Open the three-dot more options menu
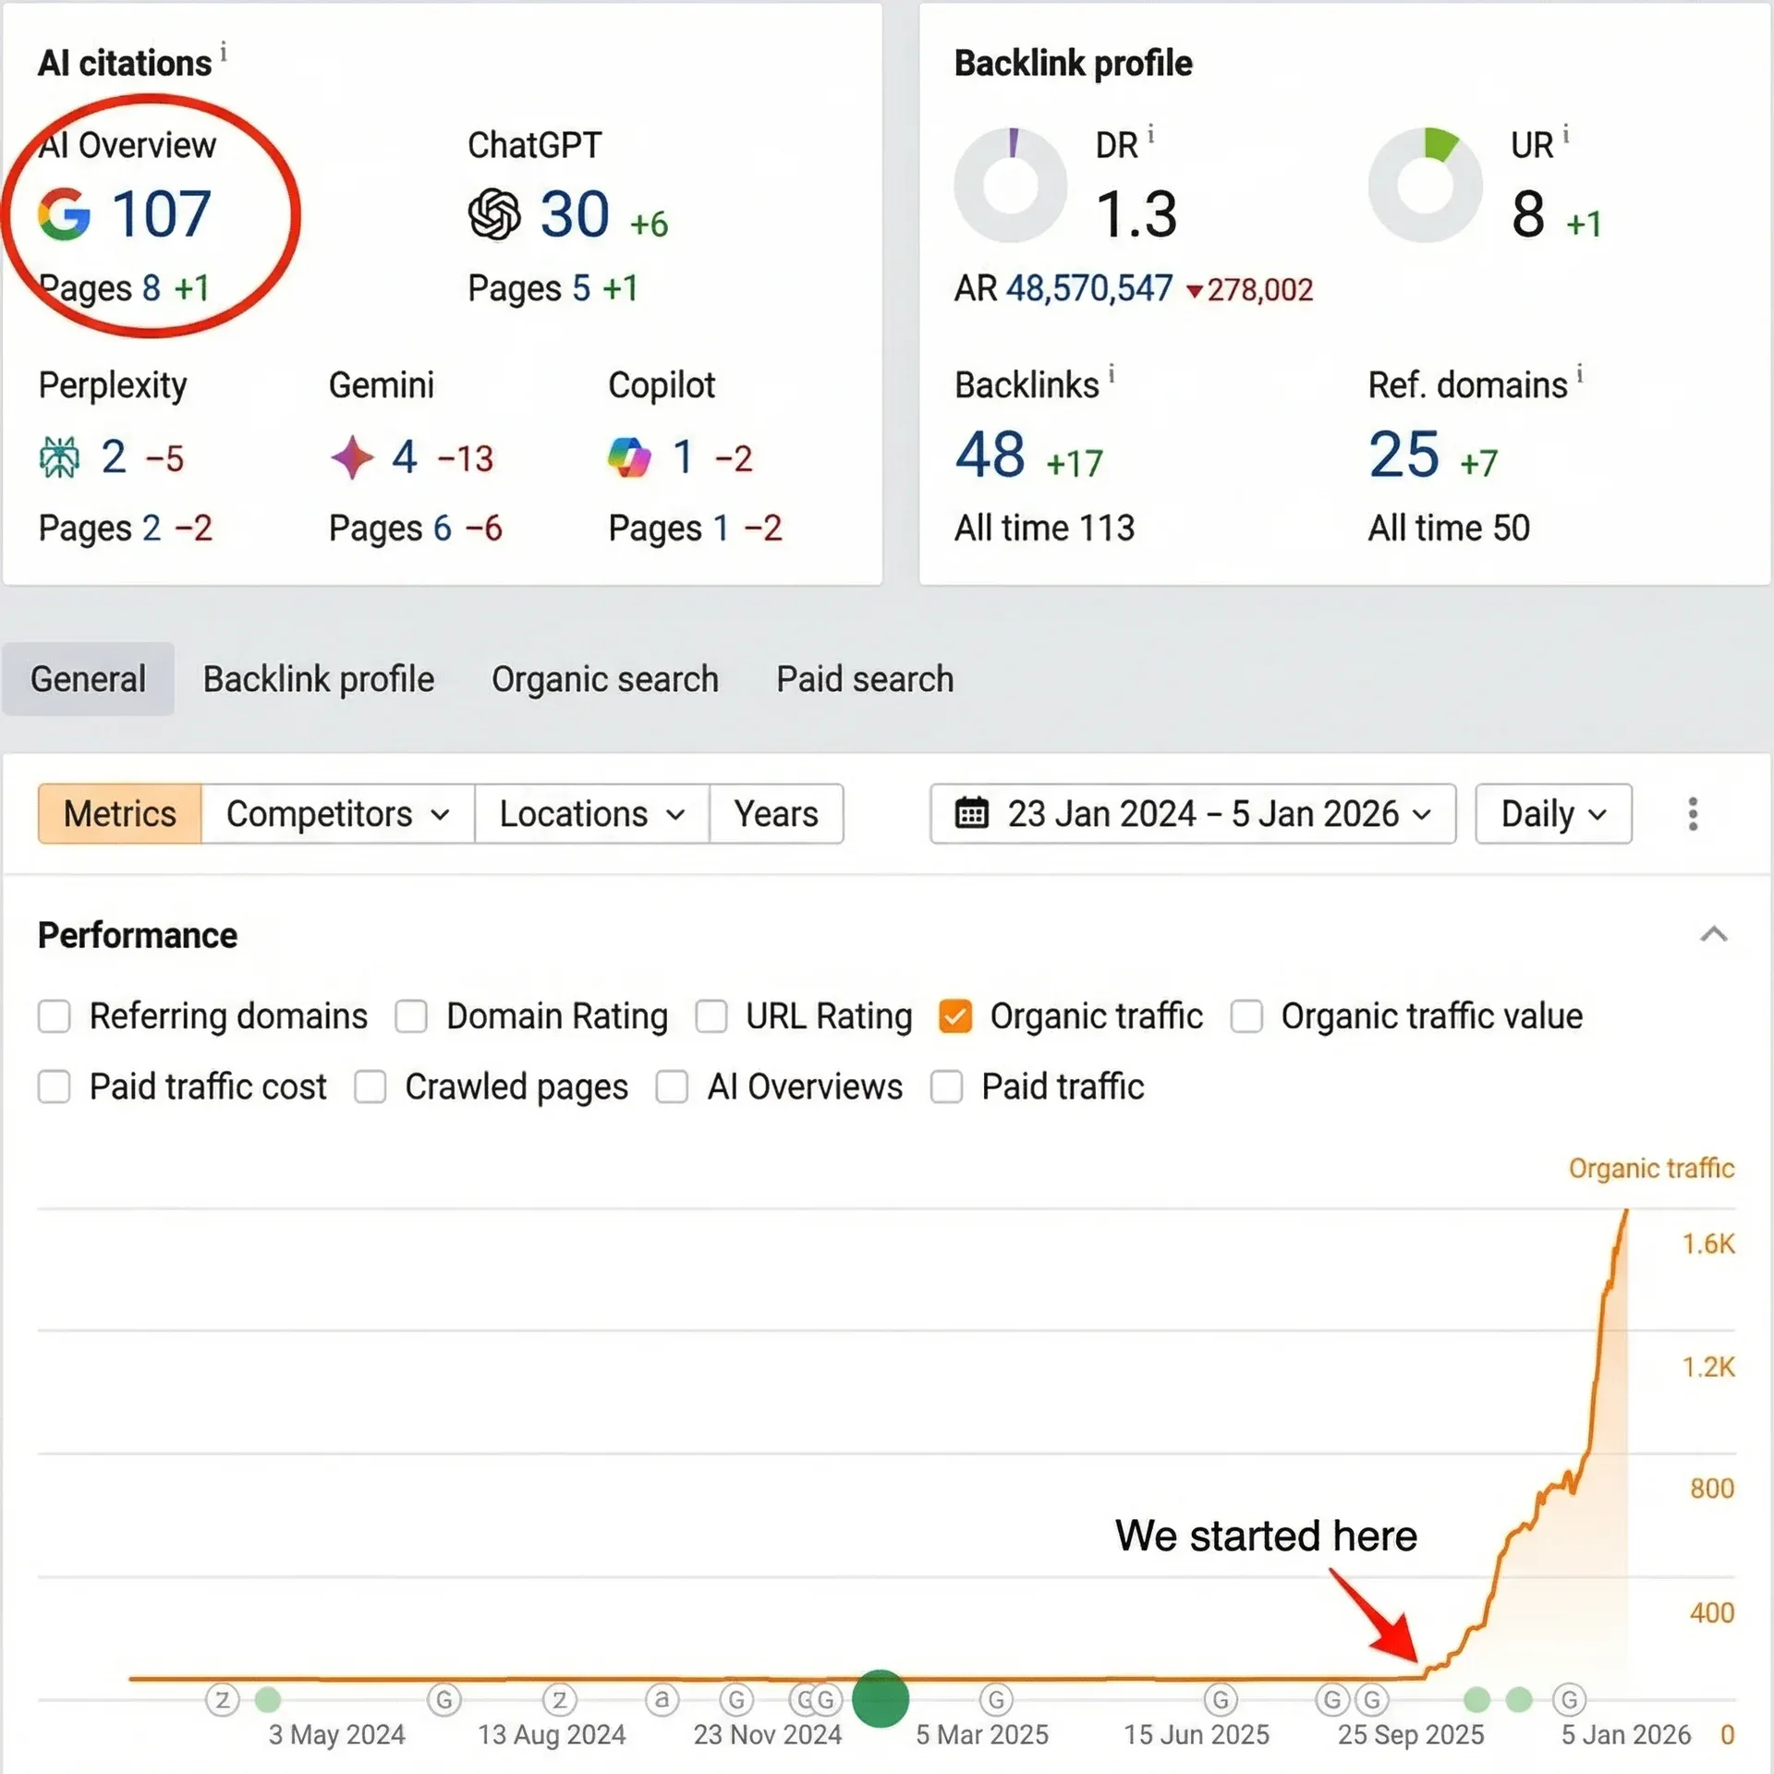 pos(1693,814)
